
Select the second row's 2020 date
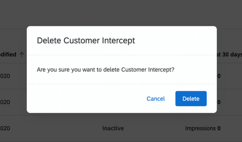click(5, 102)
